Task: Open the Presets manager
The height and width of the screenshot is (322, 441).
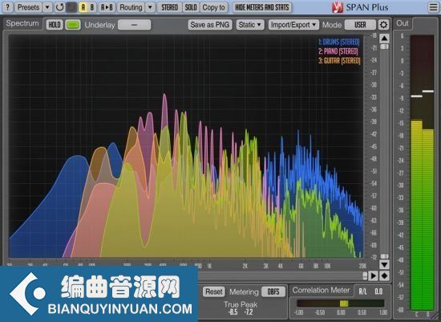Action: click(28, 7)
